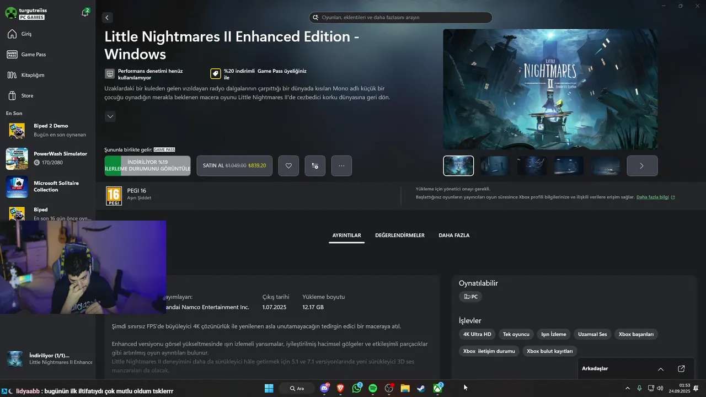Open network icon in system tray
This screenshot has width=706, height=397.
tap(651, 388)
